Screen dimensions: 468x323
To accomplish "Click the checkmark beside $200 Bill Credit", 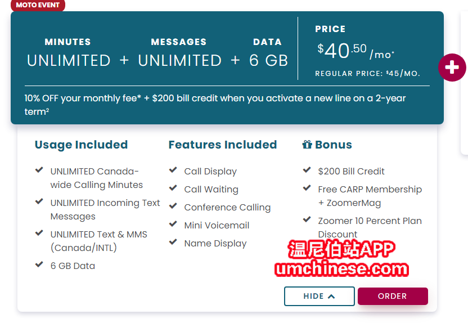I will click(307, 170).
